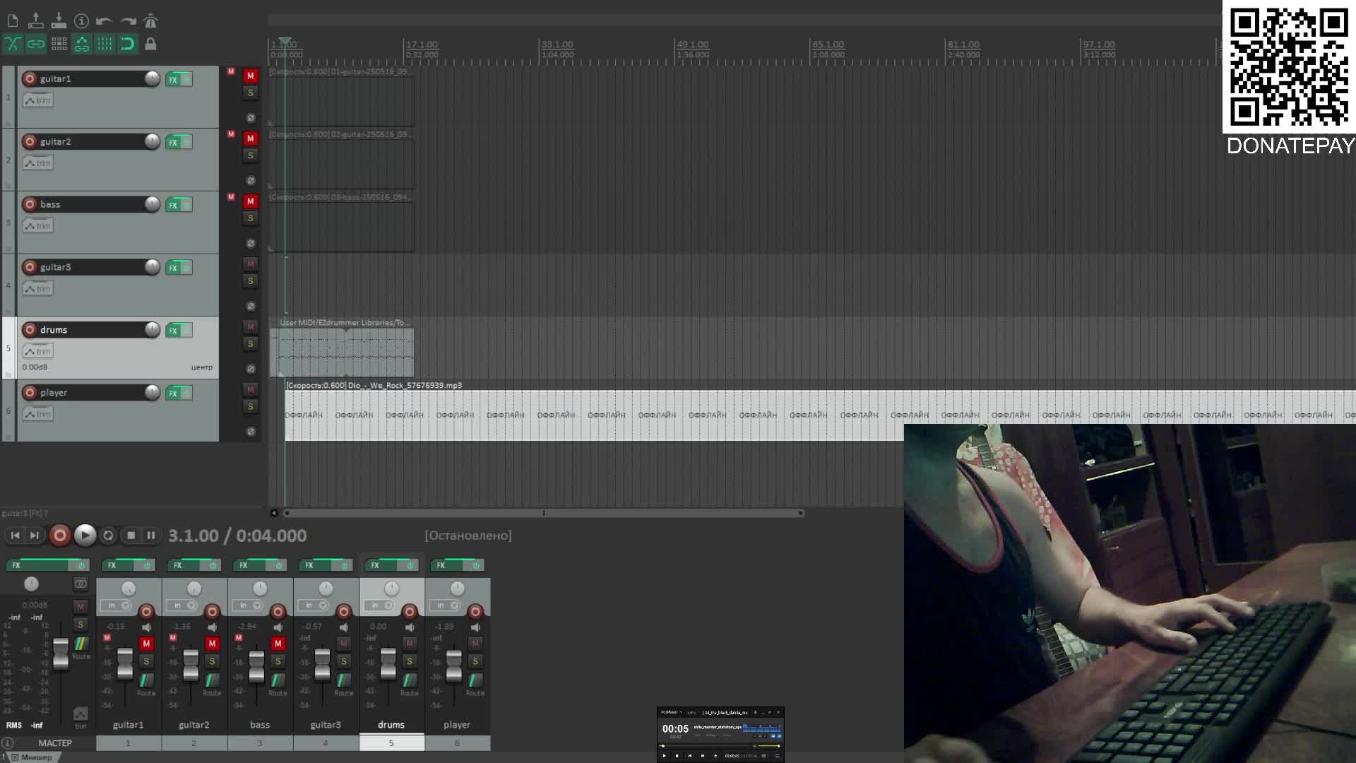The image size is (1356, 763).
Task: Open project using the upload-arrow icon
Action: (x=36, y=21)
